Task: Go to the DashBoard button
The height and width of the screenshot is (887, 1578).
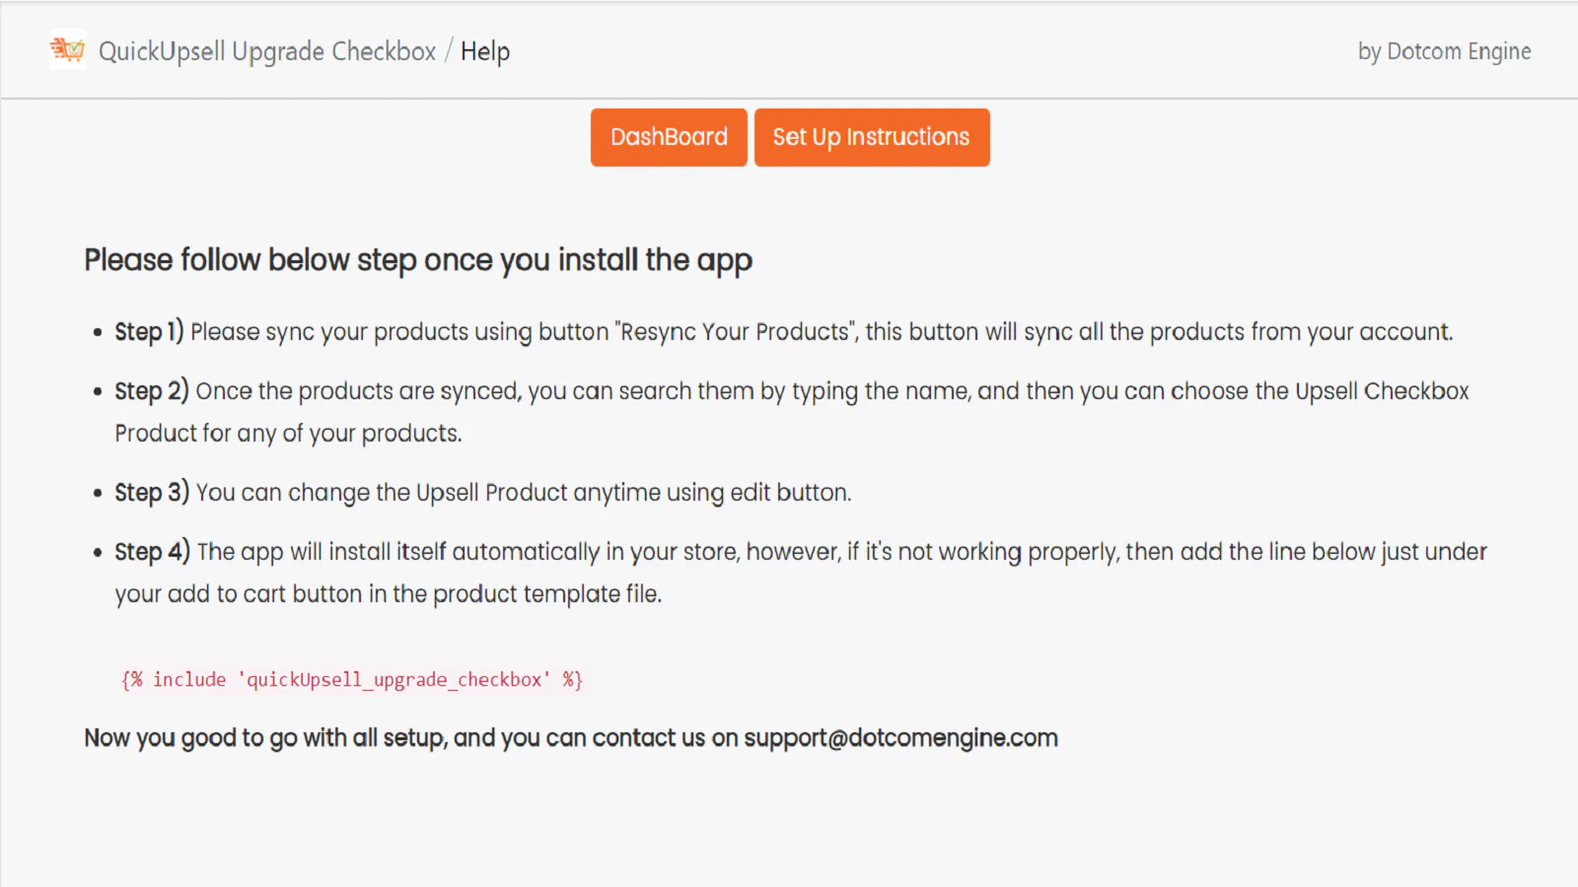Action: pyautogui.click(x=669, y=137)
